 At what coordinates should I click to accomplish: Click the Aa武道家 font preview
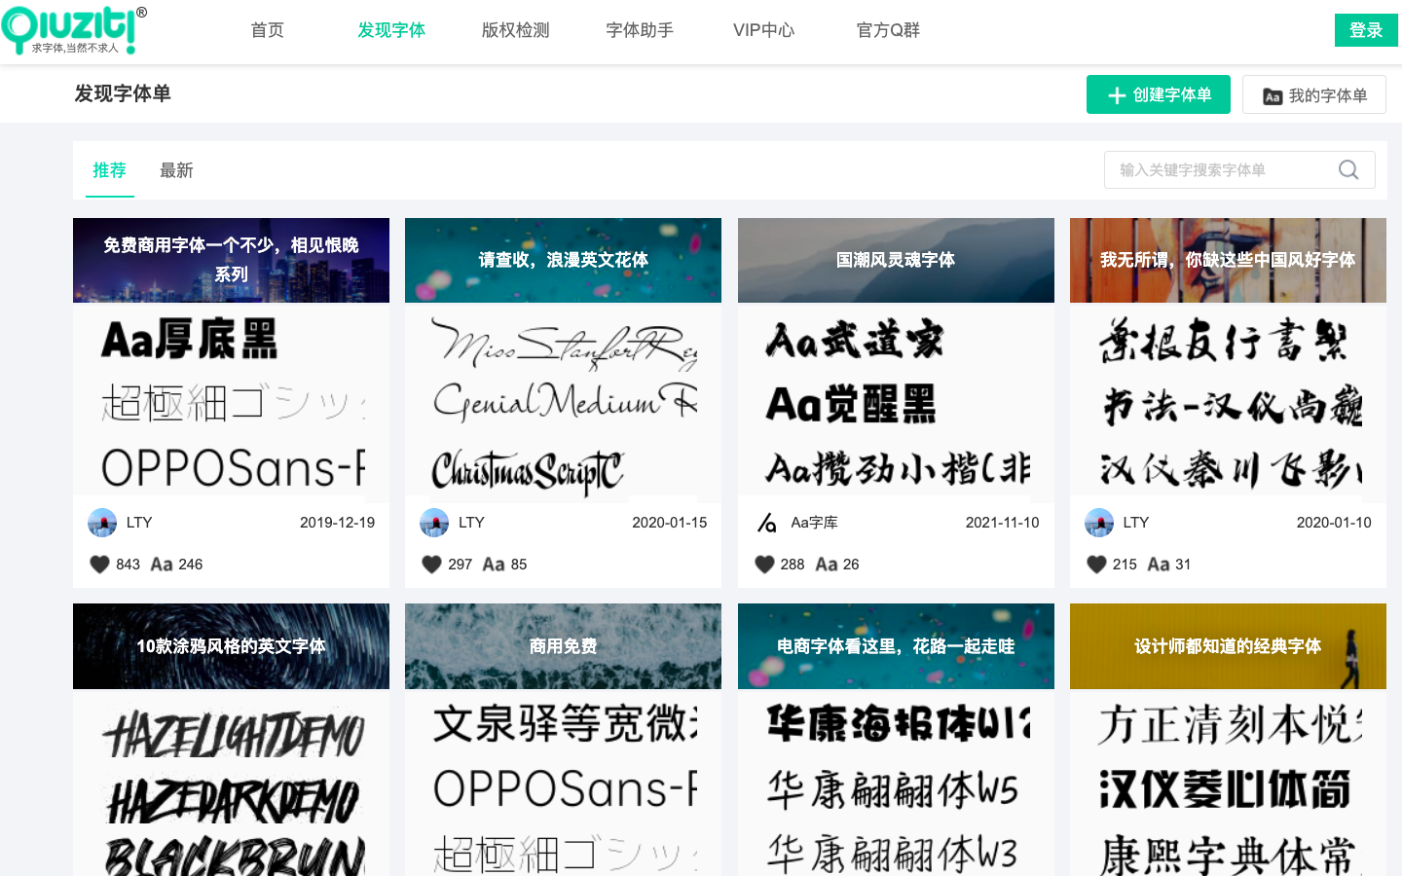coord(855,340)
